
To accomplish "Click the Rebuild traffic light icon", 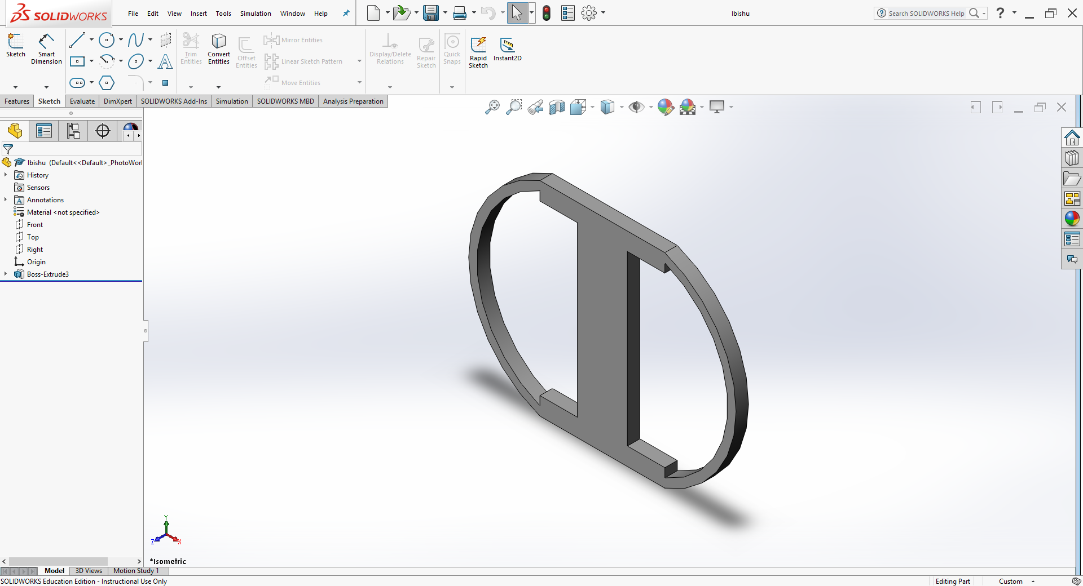I will pos(546,13).
